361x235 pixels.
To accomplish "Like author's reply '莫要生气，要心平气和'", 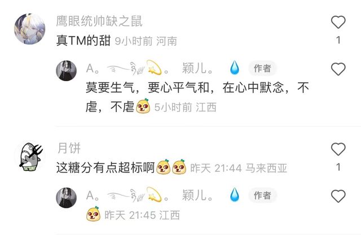I will click(338, 69).
